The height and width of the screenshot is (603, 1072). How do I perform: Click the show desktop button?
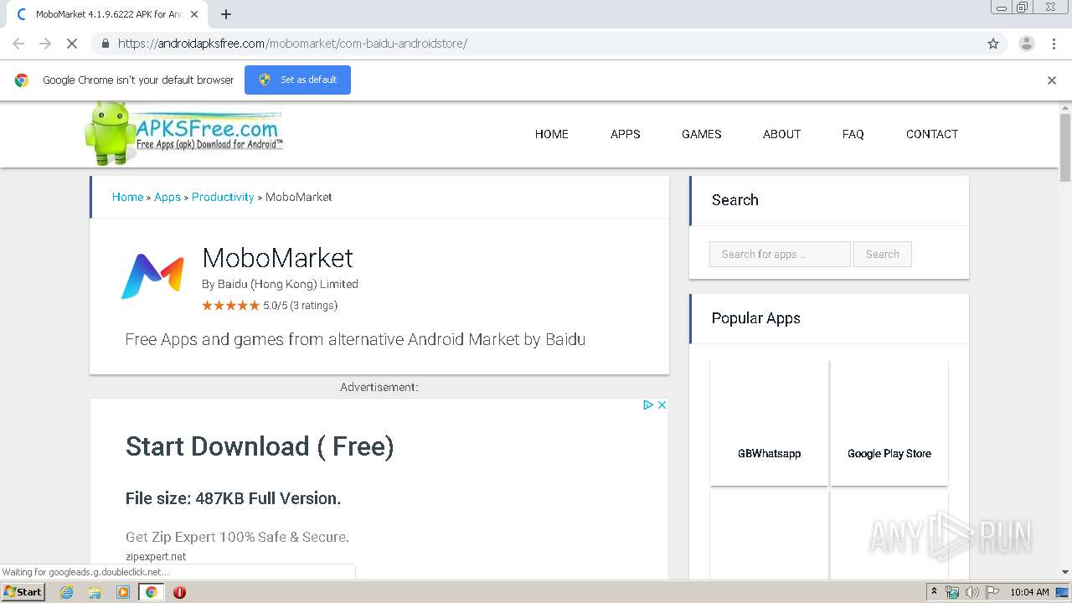[1063, 592]
